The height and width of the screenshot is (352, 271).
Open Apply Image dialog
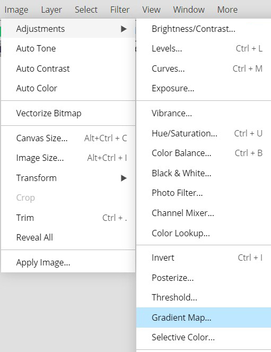[68, 262]
